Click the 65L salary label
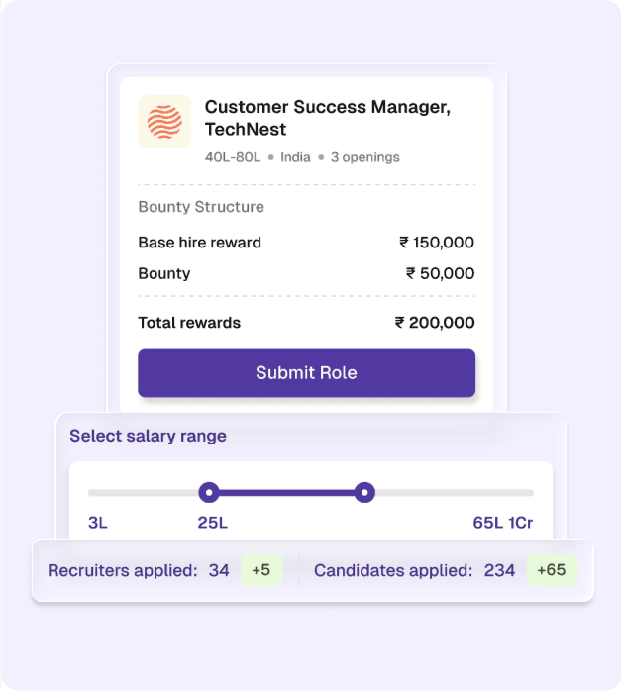The height and width of the screenshot is (691, 621). (487, 523)
